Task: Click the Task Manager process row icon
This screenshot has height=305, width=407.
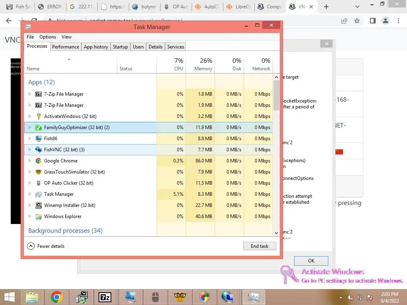Action: coord(39,194)
